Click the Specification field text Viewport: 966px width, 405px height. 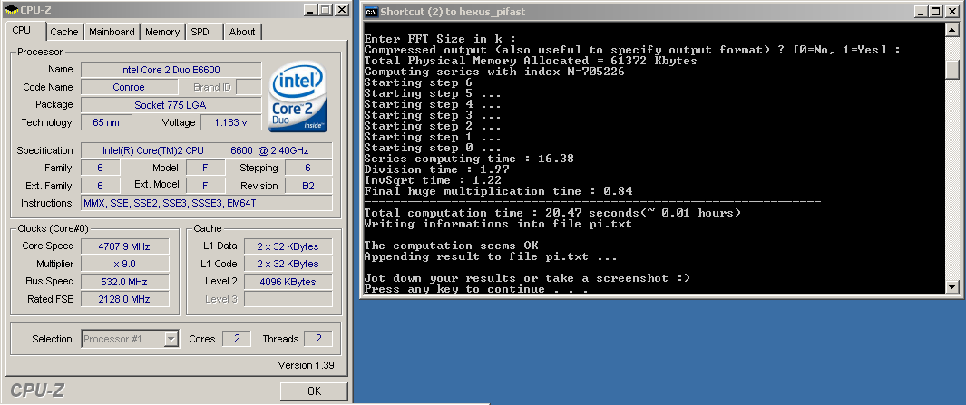point(207,150)
